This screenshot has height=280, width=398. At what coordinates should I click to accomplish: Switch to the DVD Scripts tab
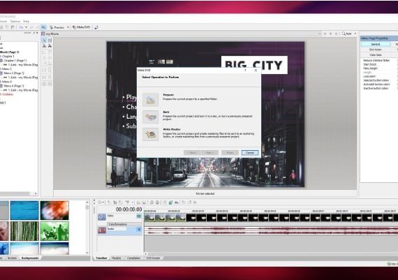click(x=154, y=258)
